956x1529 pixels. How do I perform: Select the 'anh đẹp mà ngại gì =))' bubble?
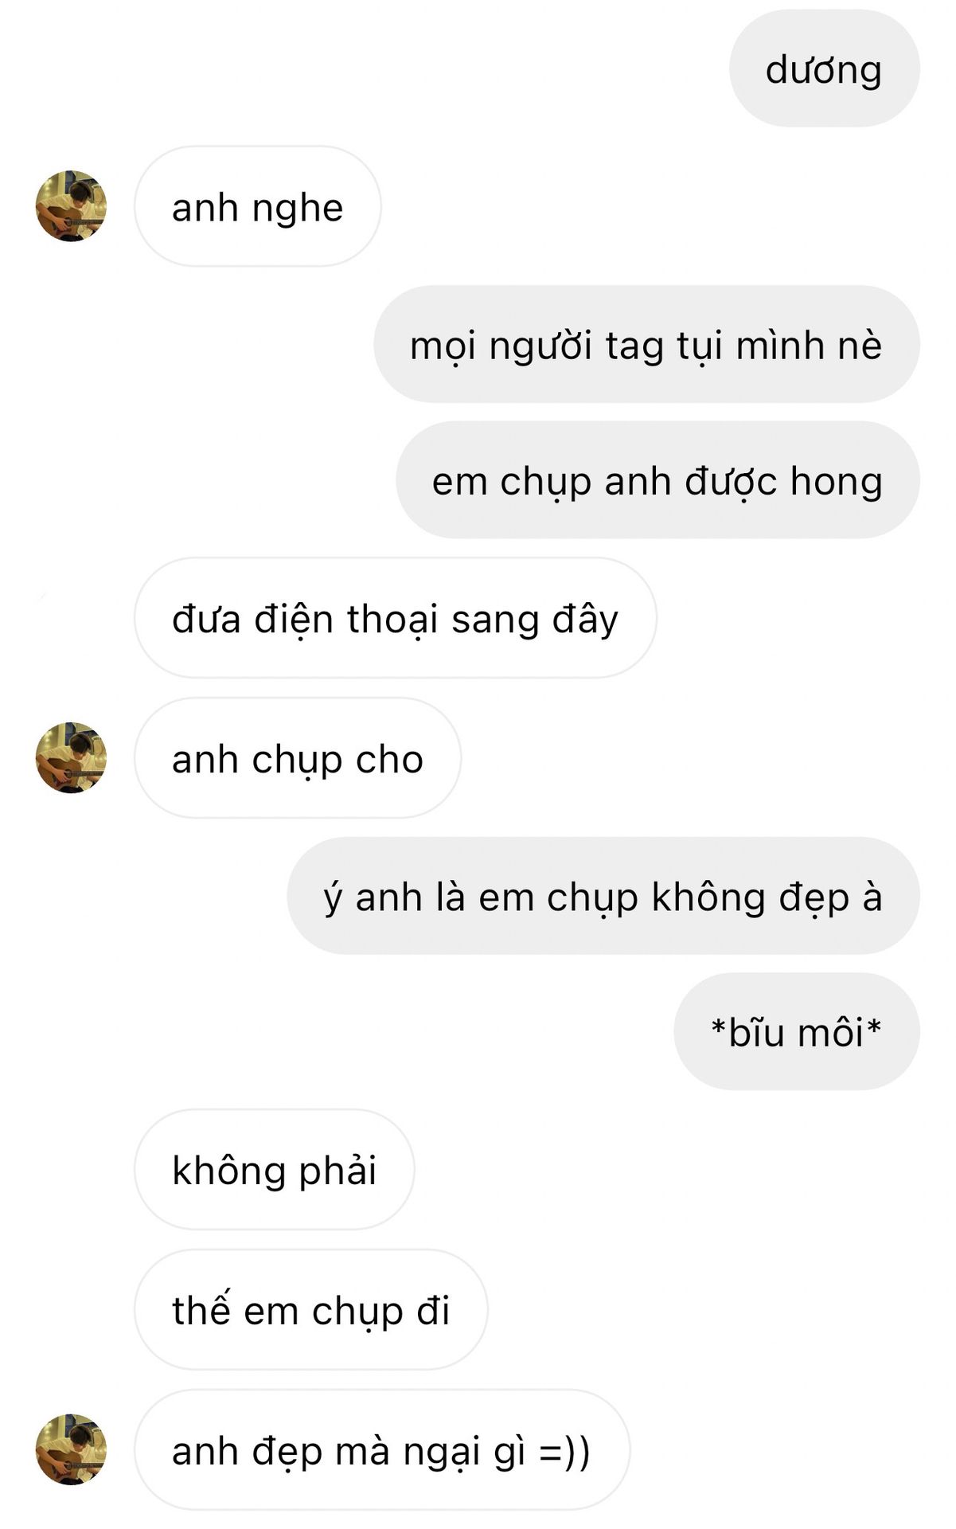381,1450
